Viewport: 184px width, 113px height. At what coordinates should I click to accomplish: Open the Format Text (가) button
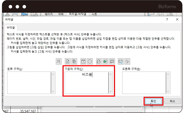tap(59, 61)
